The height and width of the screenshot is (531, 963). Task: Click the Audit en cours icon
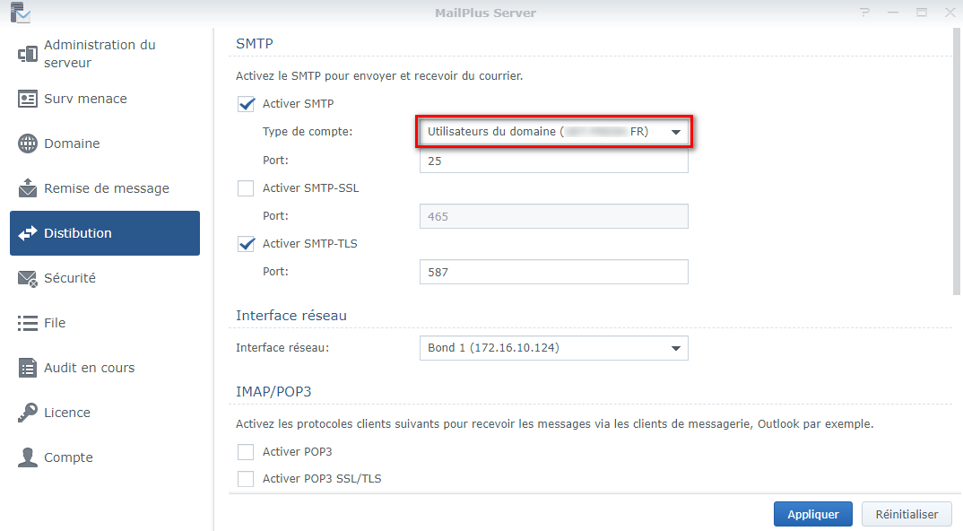pyautogui.click(x=27, y=368)
